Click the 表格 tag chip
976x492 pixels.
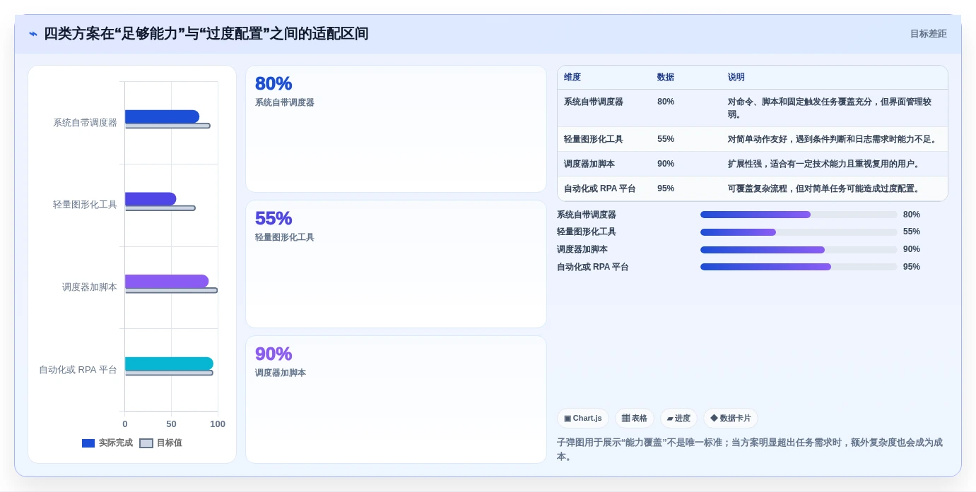[635, 419]
